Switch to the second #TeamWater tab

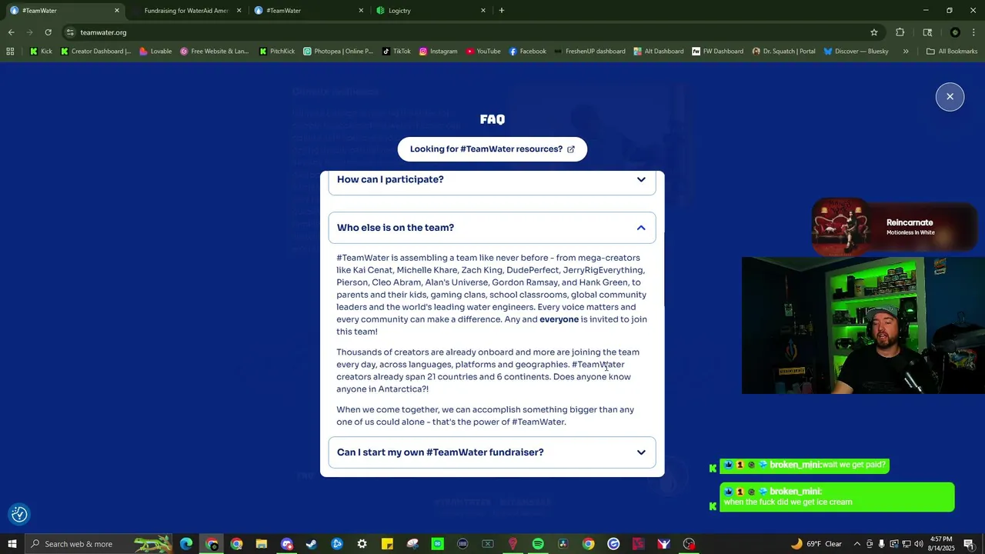pyautogui.click(x=308, y=11)
